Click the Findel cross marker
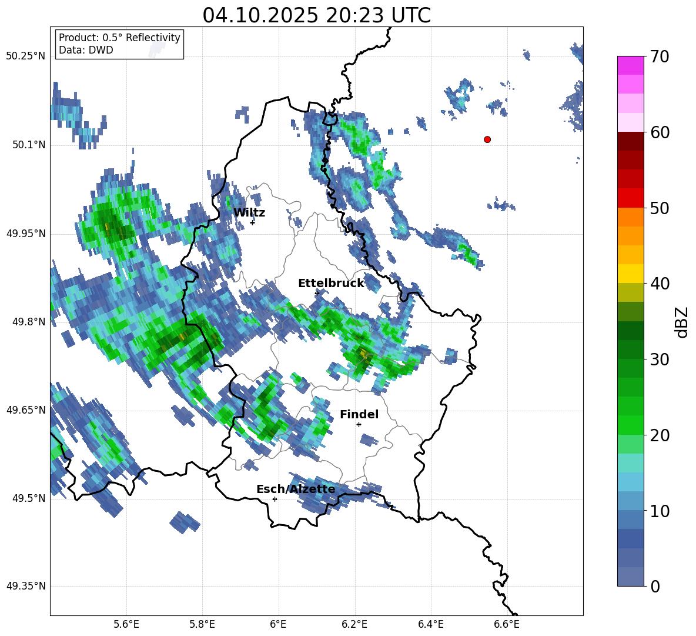Viewport: 696px width, 636px height. coord(359,425)
